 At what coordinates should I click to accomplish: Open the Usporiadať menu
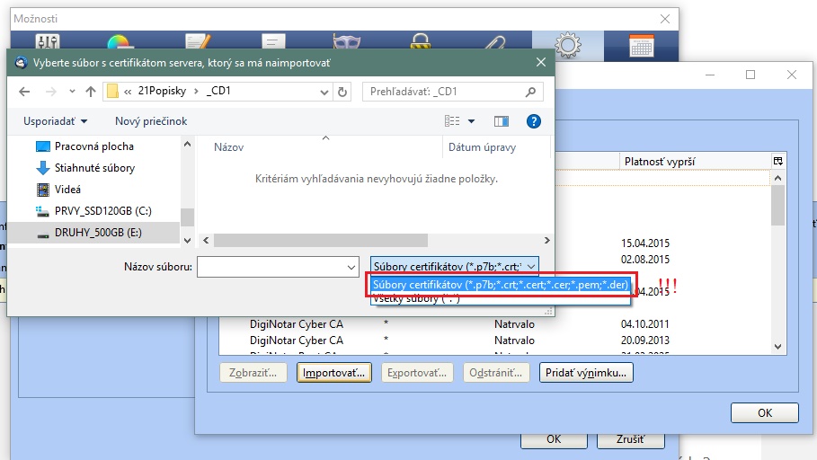[55, 121]
